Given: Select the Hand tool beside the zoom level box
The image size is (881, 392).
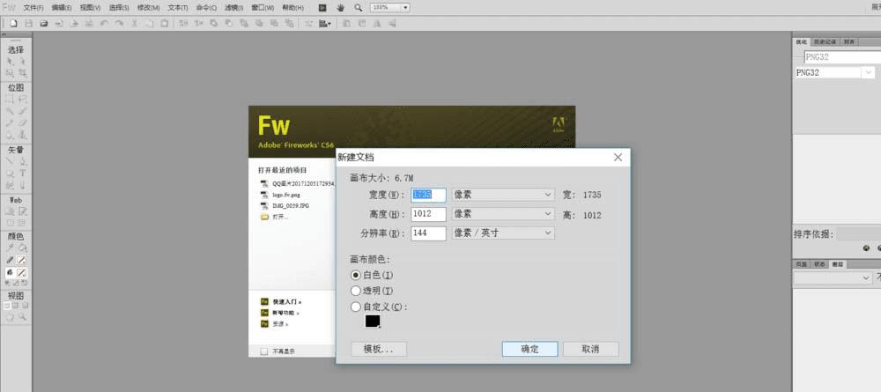Looking at the screenshot, I should (340, 8).
